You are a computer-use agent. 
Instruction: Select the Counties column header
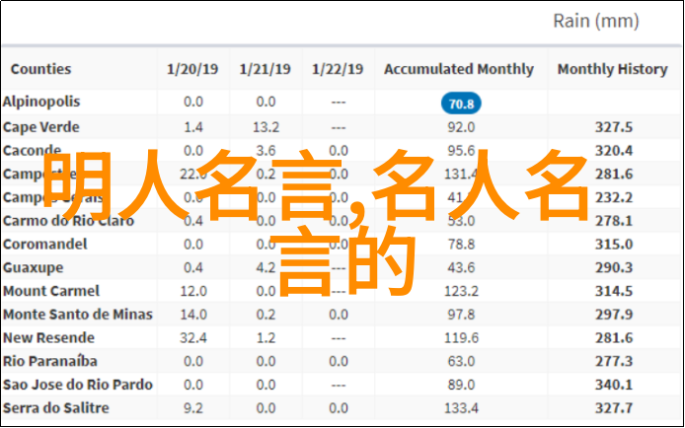40,69
